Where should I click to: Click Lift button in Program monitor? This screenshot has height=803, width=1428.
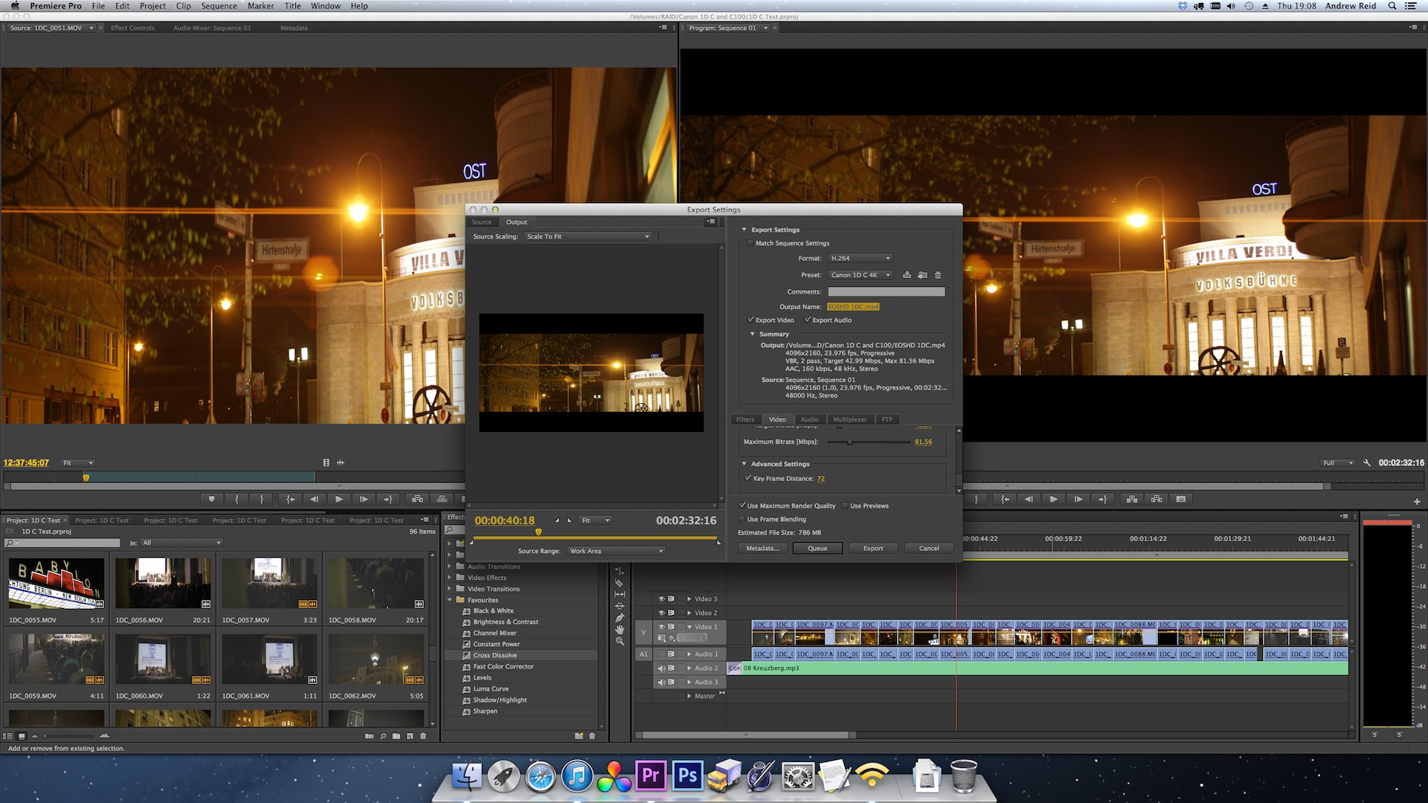click(x=1132, y=499)
